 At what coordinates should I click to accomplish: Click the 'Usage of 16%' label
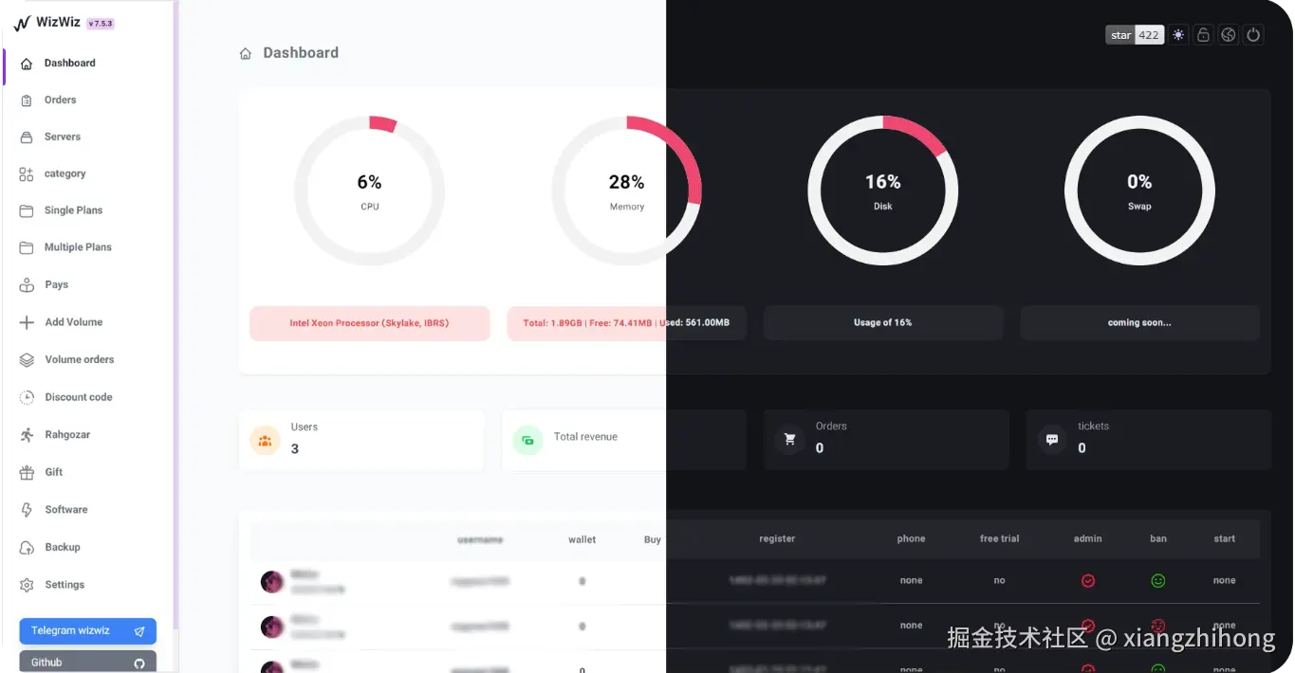tap(883, 323)
